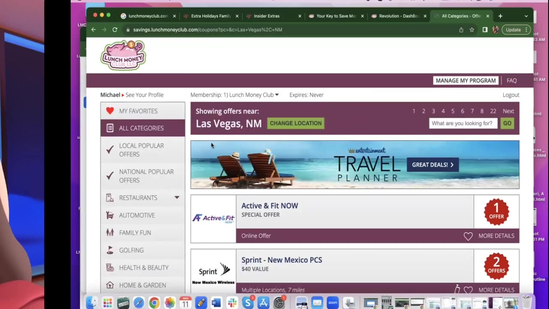This screenshot has width=549, height=309.
Task: Open the Chrome tab list chevron
Action: 526,16
